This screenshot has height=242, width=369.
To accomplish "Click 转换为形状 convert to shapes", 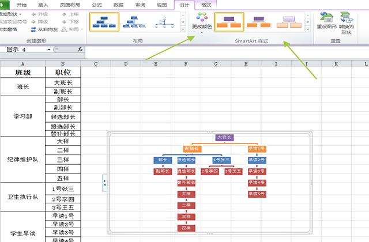I will pyautogui.click(x=347, y=23).
